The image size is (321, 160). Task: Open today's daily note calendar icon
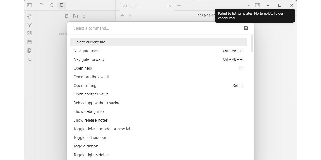29,42
